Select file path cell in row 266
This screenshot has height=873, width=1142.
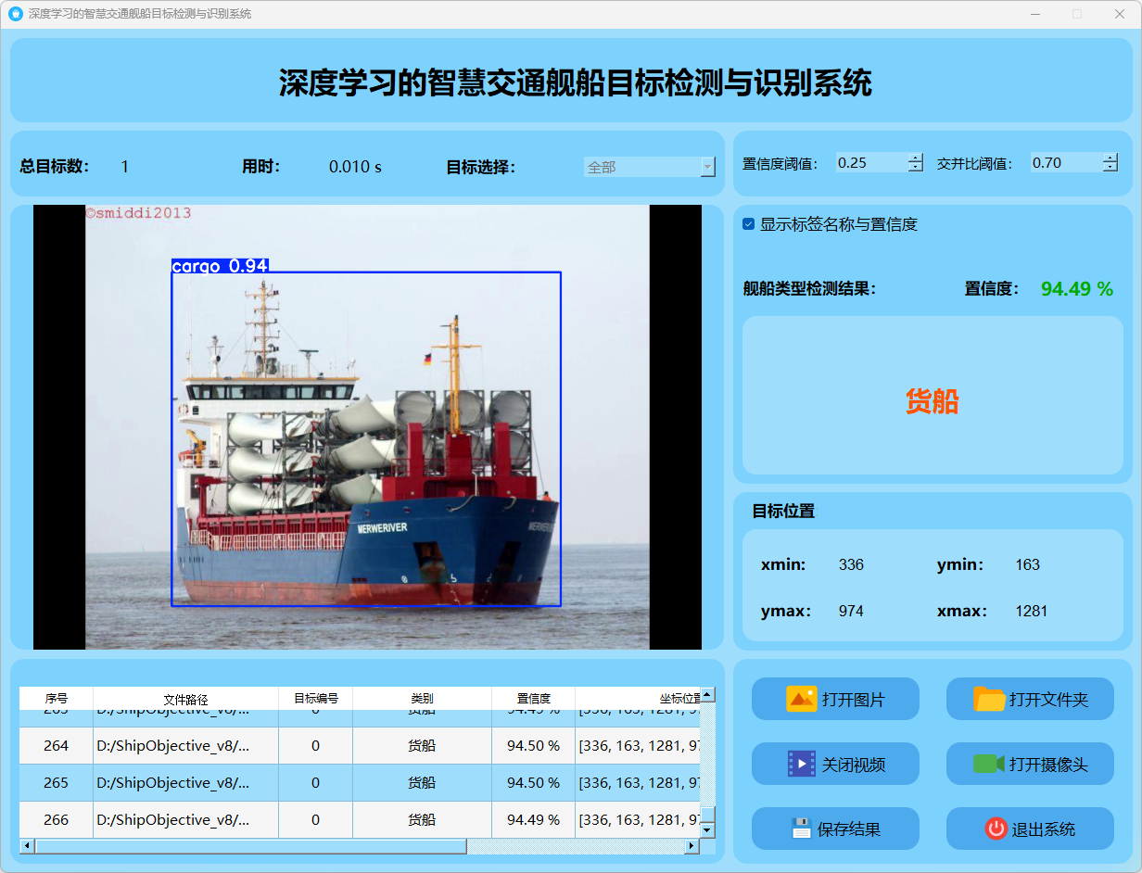pos(185,819)
